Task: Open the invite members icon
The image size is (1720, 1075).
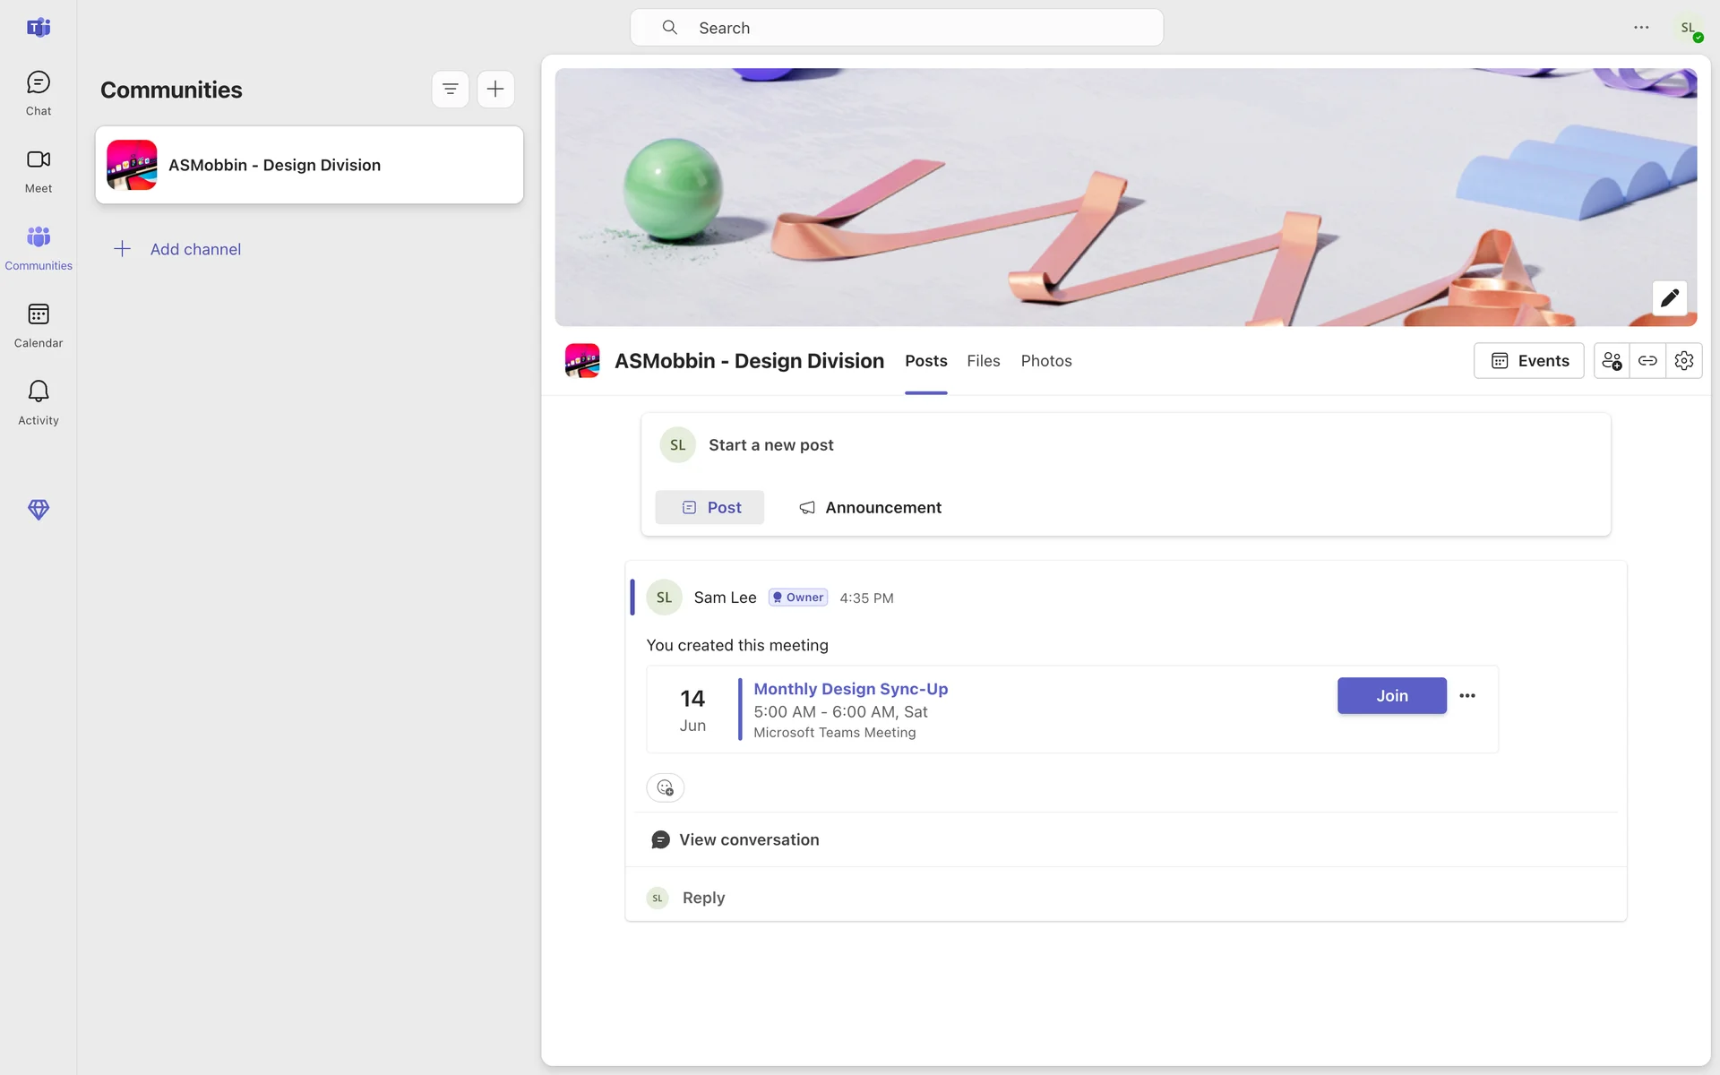Action: click(x=1611, y=361)
